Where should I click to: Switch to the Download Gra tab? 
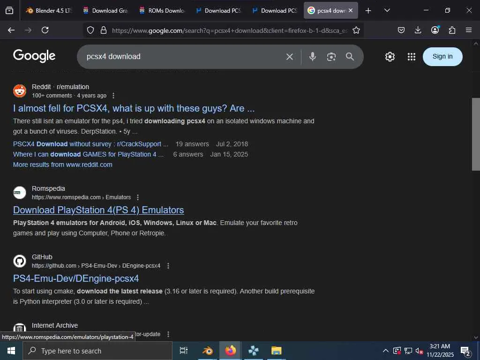(x=105, y=10)
